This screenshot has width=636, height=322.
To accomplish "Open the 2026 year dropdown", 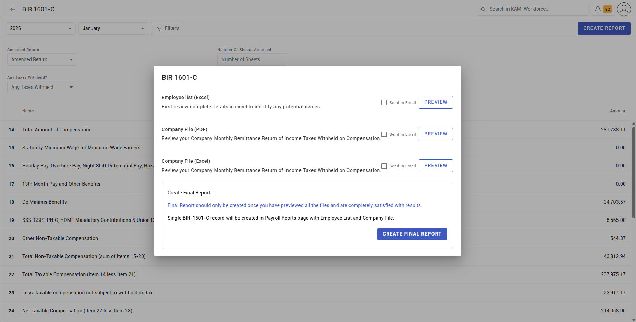I will 41,28.
